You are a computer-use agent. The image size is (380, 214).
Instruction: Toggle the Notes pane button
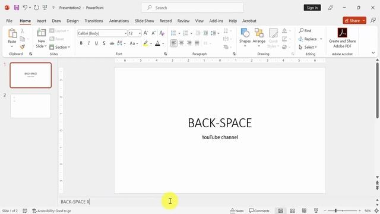(237, 211)
